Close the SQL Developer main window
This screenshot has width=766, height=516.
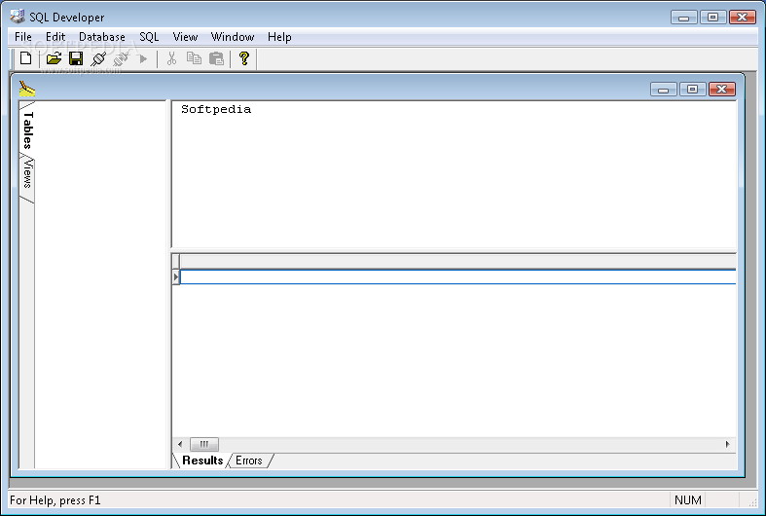coord(743,18)
